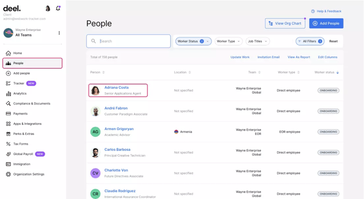Click the Add people plus icon in sidebar
Viewport: 364px width, 199px height.
tap(8, 73)
